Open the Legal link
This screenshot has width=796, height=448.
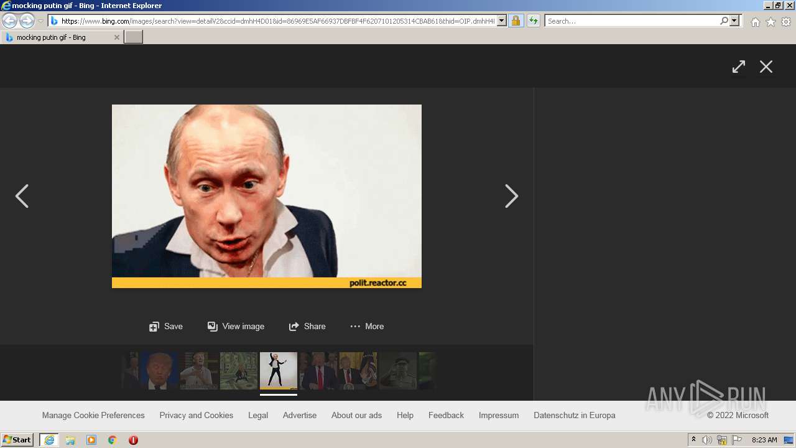click(x=258, y=415)
